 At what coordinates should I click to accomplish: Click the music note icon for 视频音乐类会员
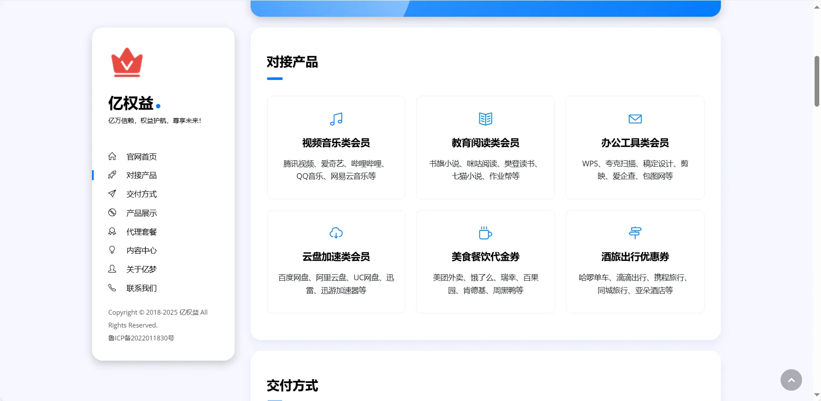point(336,119)
